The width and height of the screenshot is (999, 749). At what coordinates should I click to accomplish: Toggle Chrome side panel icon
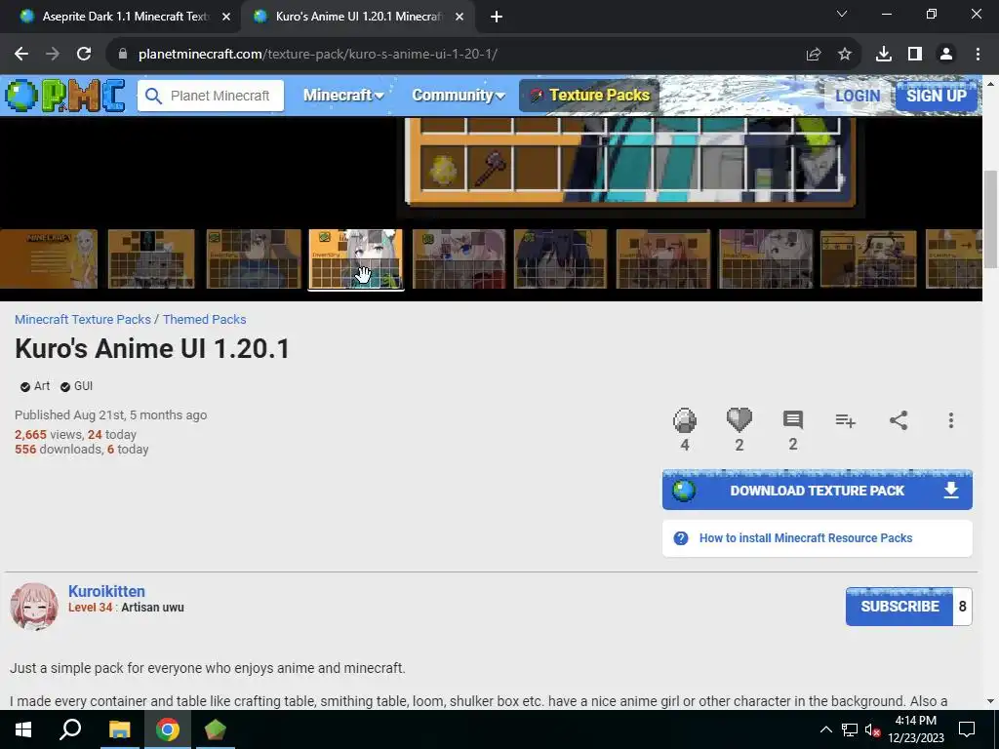coord(915,55)
